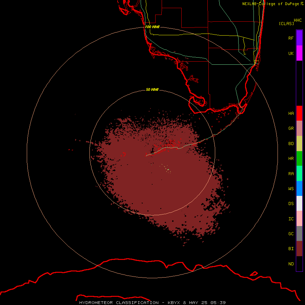Click the Hydrometeor Classification KBYX title text
This screenshot has height=305, width=305.
coord(152,303)
